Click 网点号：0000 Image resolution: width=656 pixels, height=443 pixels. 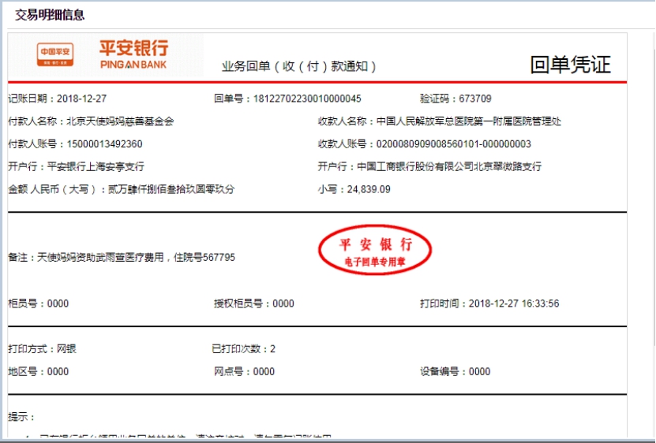pos(245,371)
